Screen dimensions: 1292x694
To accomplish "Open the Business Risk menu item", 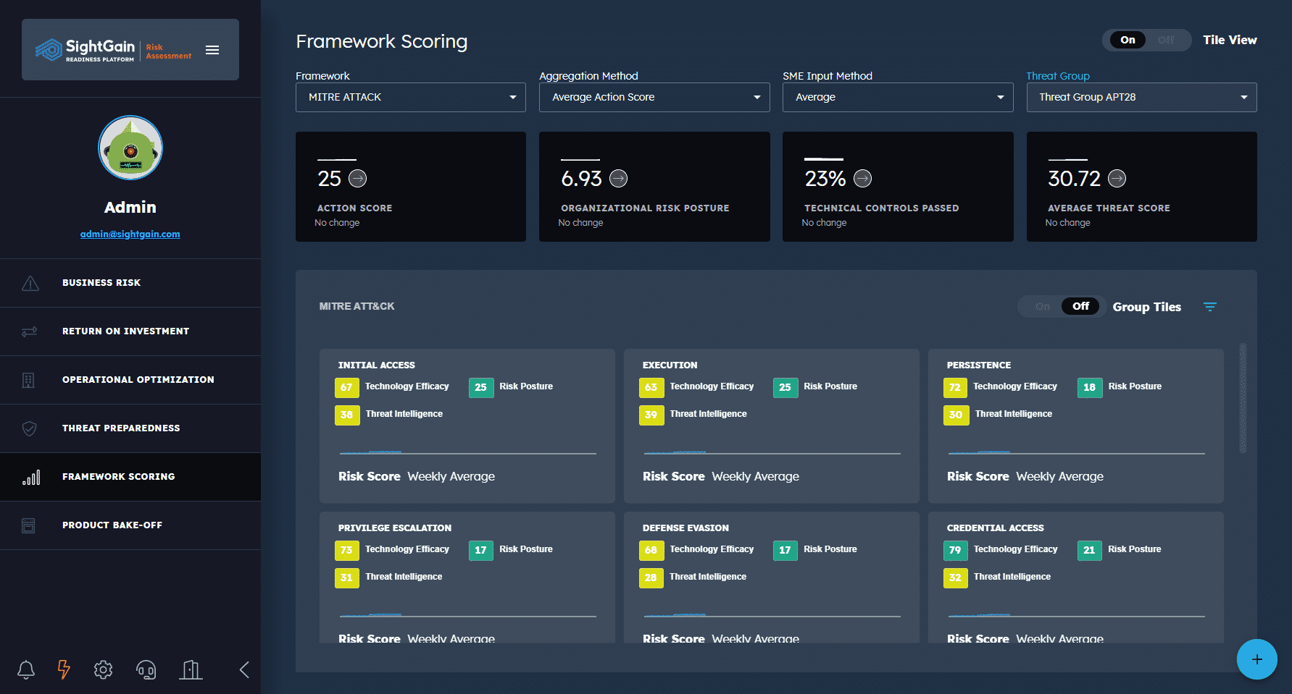I will pos(130,283).
